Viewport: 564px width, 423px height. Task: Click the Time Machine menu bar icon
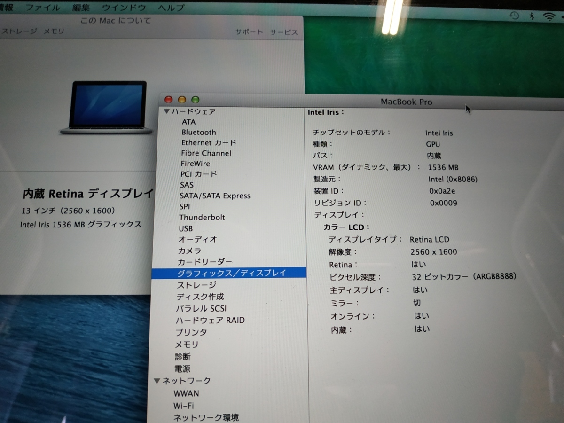point(515,16)
